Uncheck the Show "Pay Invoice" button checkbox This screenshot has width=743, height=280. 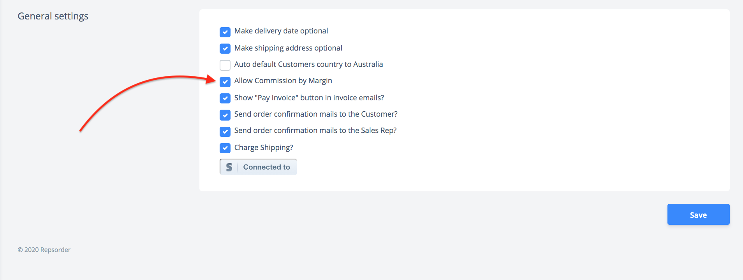tap(225, 98)
